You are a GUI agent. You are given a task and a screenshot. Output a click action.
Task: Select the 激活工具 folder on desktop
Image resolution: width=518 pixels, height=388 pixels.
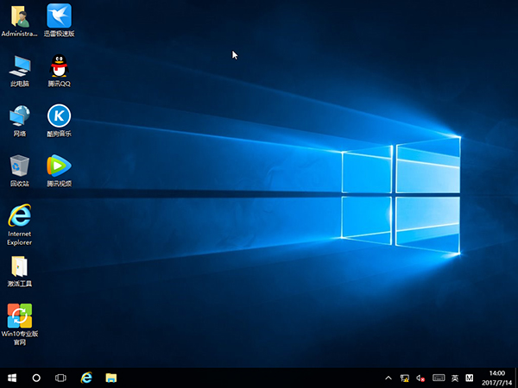pyautogui.click(x=19, y=266)
